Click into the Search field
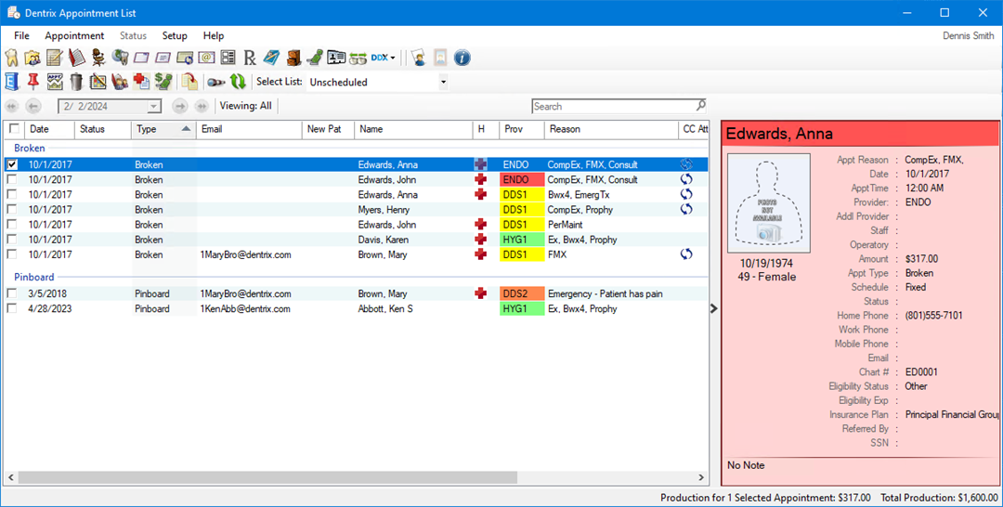This screenshot has height=507, width=1003. pos(613,106)
